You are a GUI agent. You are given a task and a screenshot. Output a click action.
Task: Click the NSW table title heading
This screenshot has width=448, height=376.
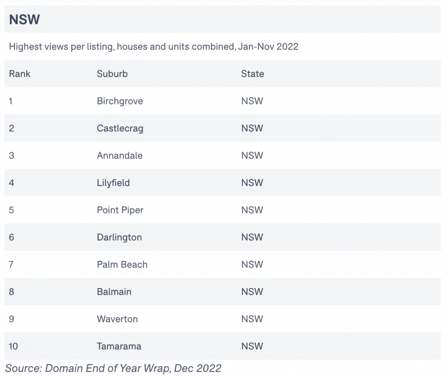click(x=24, y=19)
